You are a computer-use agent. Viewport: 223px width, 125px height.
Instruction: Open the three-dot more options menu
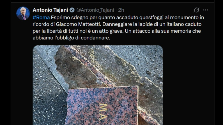[206, 10]
